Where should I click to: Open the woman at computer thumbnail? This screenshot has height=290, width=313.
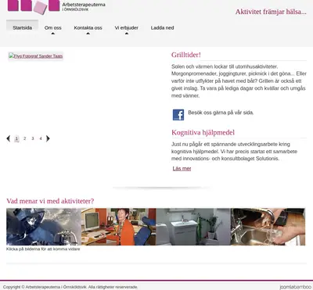[x=118, y=227]
